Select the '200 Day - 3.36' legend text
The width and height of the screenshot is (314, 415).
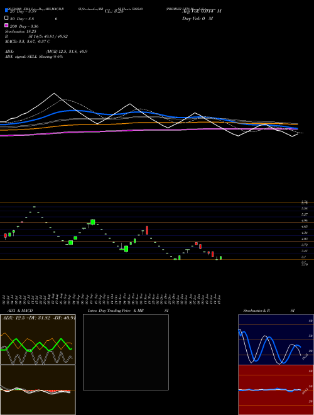coord(24,26)
